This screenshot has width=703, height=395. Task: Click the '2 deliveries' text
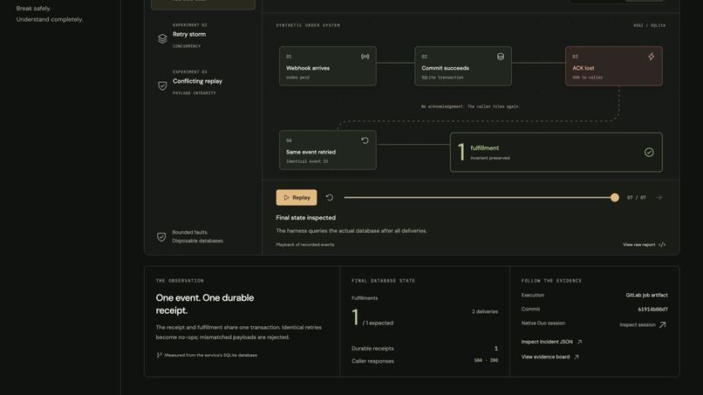485,311
